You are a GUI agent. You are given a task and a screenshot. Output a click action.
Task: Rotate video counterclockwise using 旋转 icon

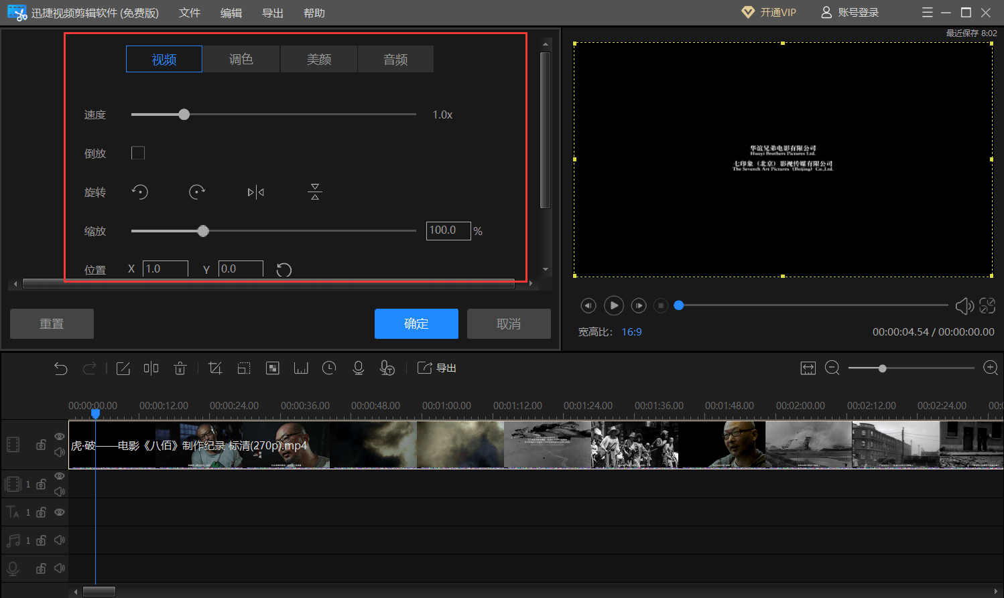pos(139,192)
